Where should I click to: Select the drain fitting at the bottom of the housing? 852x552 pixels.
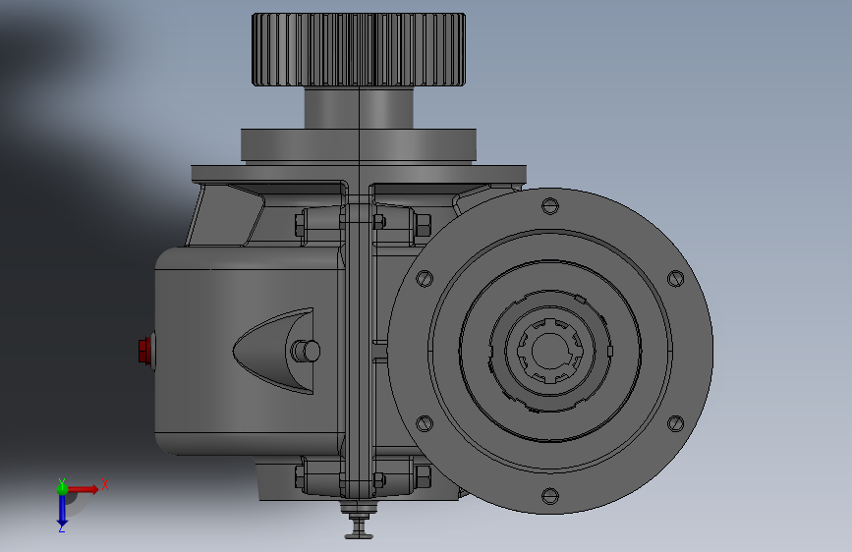pos(359,520)
